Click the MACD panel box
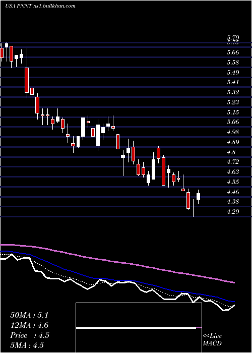 pos(139,328)
